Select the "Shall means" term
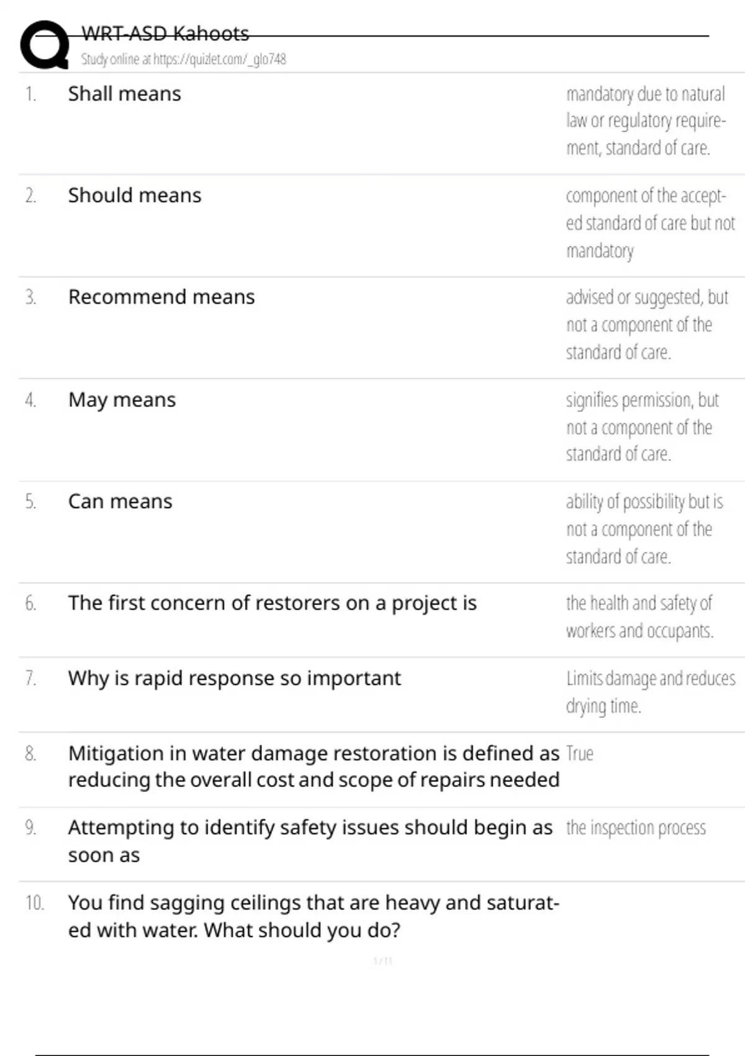Image resolution: width=745 pixels, height=1056 pixels. [x=124, y=94]
